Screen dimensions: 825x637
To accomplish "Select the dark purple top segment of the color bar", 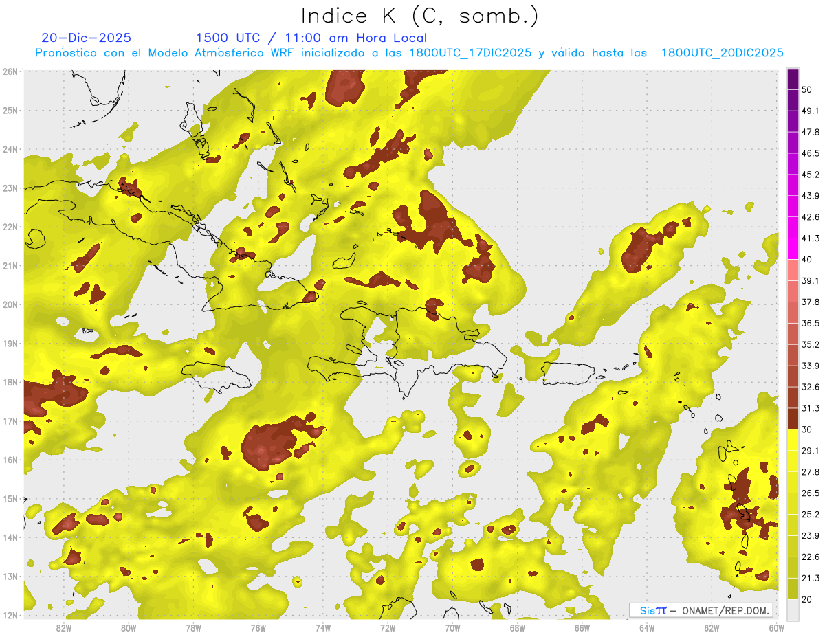I will pos(793,79).
